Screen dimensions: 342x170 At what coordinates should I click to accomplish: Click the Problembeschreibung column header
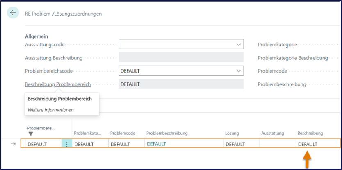click(x=167, y=134)
